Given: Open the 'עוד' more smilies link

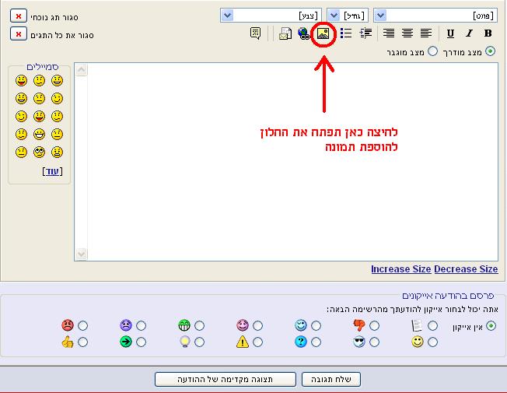Looking at the screenshot, I should click(53, 171).
